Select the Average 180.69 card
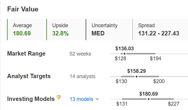The width and height of the screenshot is (188, 110). (x=26, y=30)
